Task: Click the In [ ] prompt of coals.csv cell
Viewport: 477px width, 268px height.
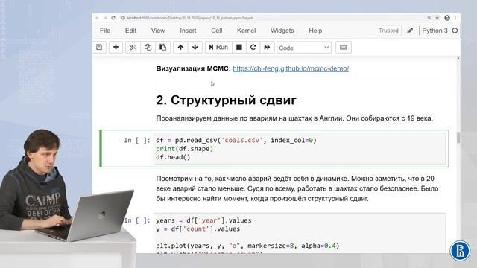Action: click(x=137, y=140)
